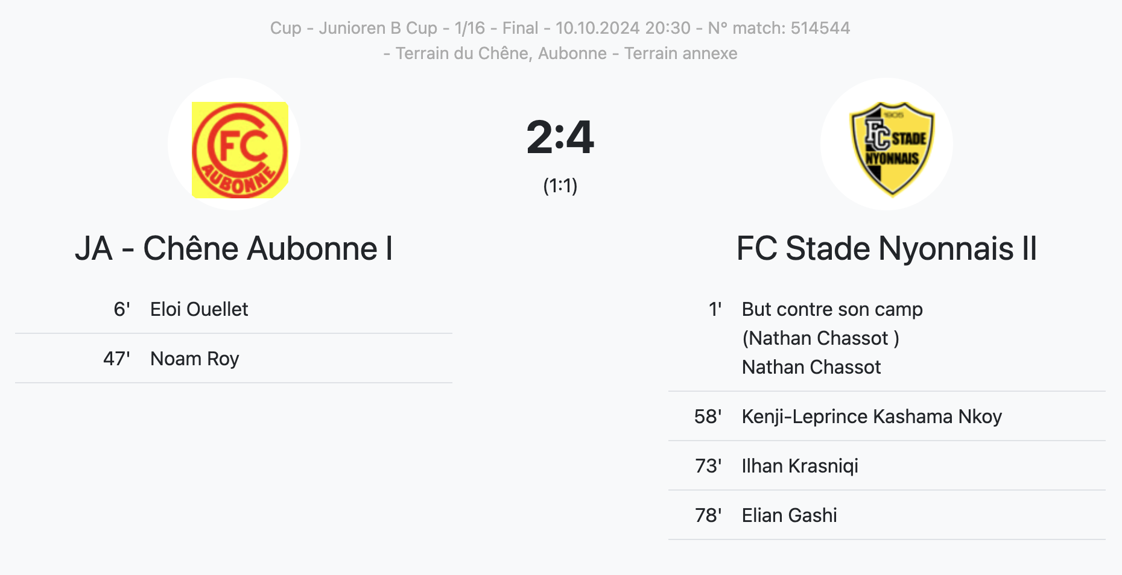Click the 58' goal minute marker
The height and width of the screenshot is (575, 1122).
pos(708,416)
